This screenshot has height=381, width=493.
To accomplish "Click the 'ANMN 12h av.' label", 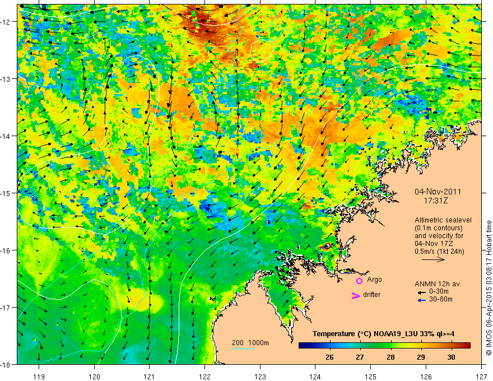I will click(x=438, y=284).
